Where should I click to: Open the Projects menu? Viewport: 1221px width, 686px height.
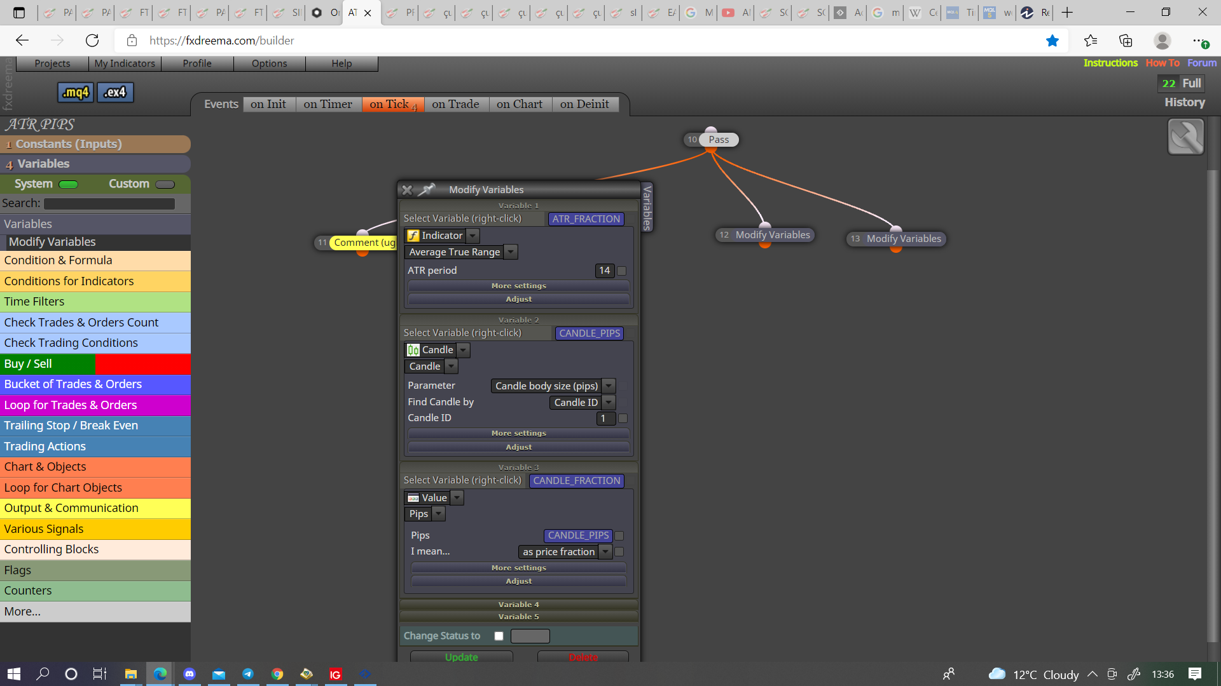[x=53, y=64]
